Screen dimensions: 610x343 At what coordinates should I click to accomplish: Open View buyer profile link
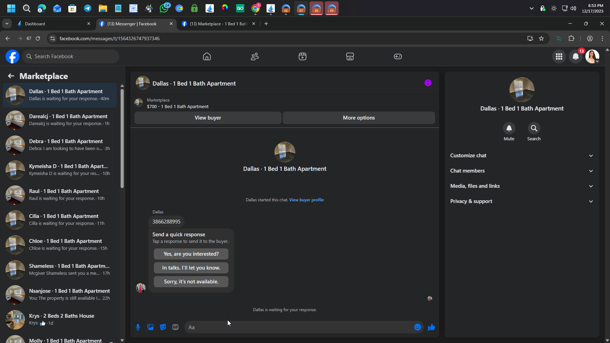(x=306, y=200)
